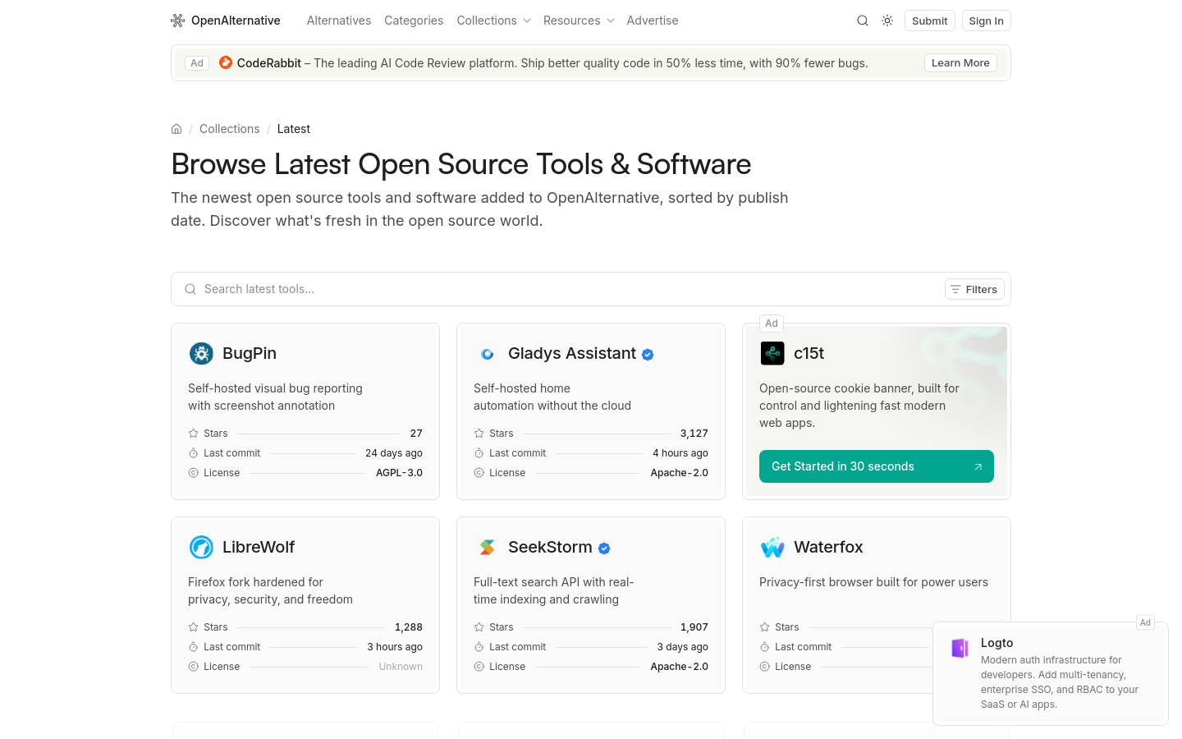The width and height of the screenshot is (1182, 739).
Task: Click the 1,907 stars value
Action: (694, 627)
